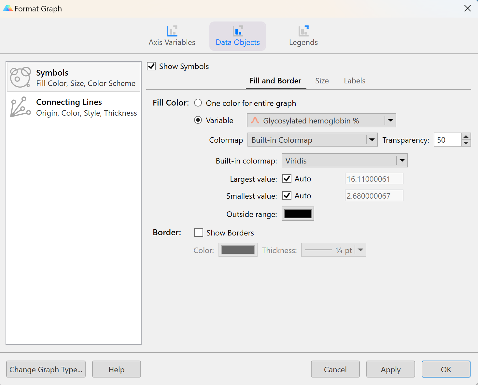
Task: Select One color for entire graph option
Action: pos(198,103)
